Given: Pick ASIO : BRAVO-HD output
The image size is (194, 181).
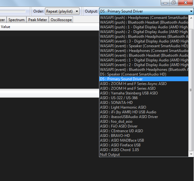Looking at the screenshot, I should point(144,136).
